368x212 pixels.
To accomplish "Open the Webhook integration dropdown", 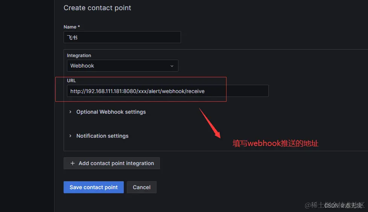I will click(123, 66).
